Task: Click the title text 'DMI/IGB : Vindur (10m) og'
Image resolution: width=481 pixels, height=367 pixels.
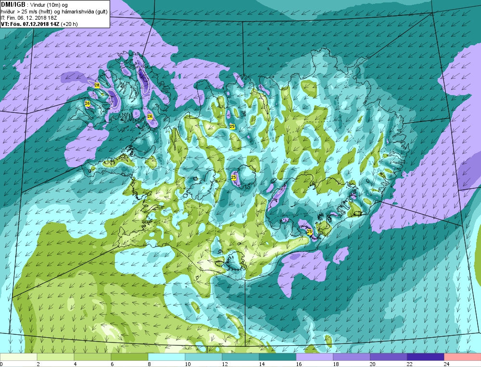Action: (34, 5)
